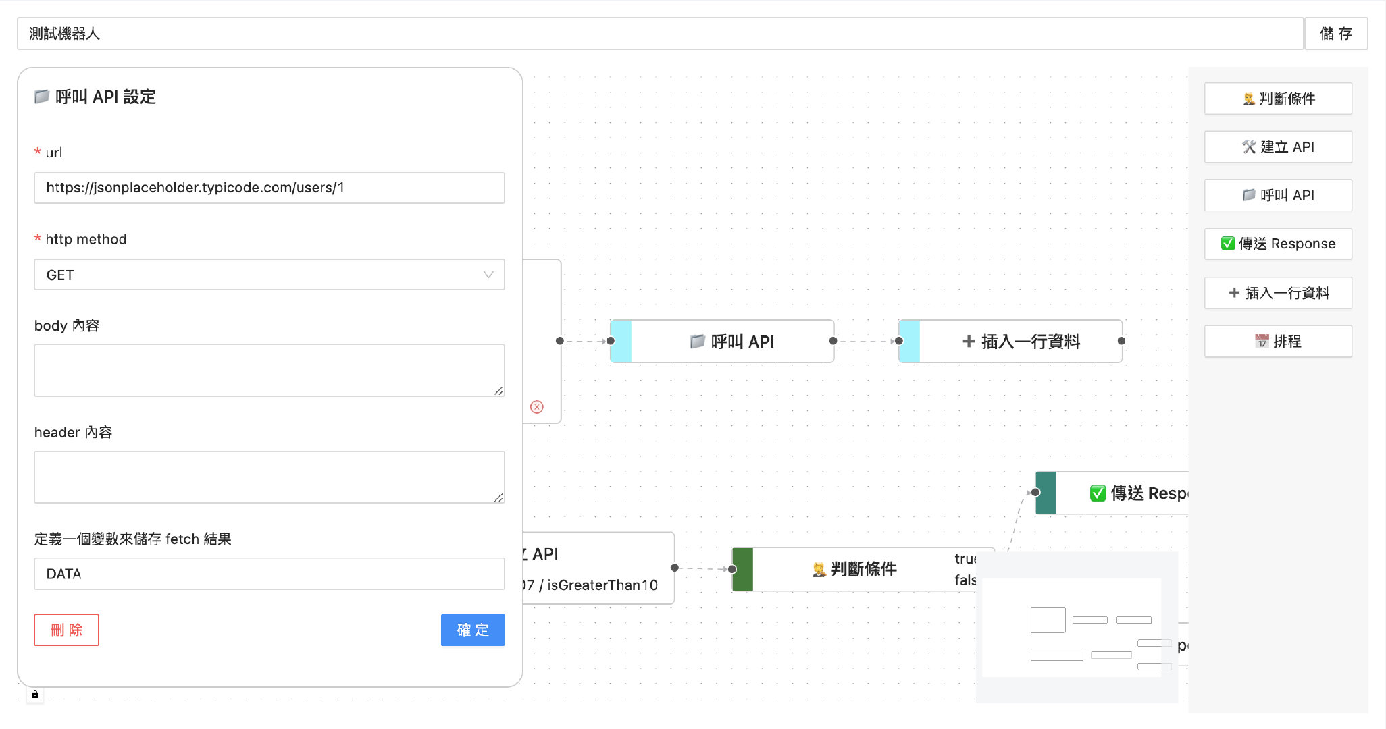This screenshot has width=1386, height=729.
Task: Click the folder icon on canvas 呼叫 API node
Action: pyautogui.click(x=698, y=342)
